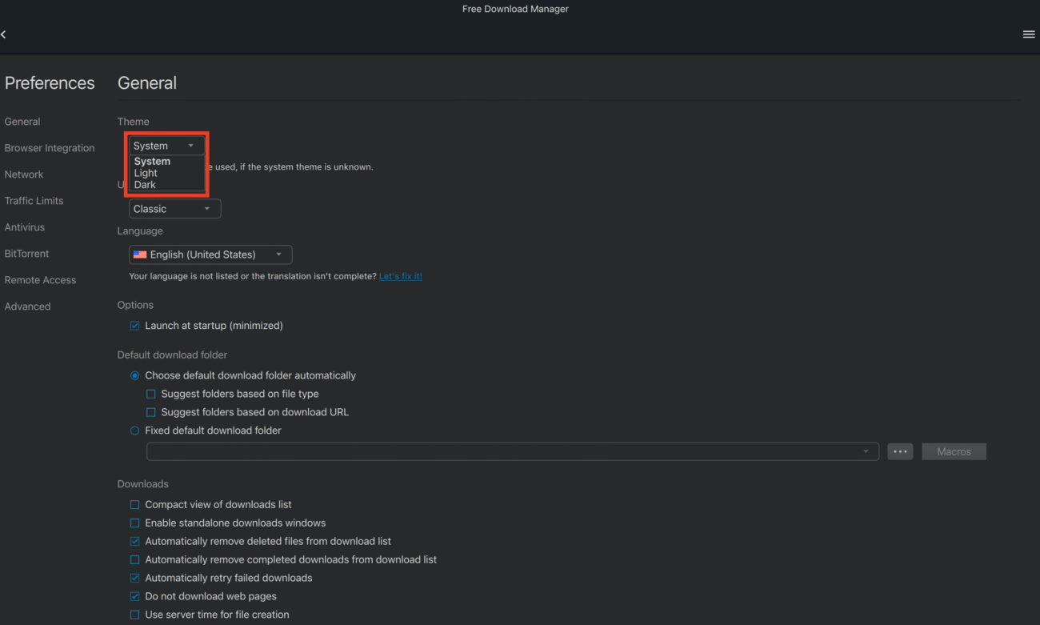Click the ellipsis button beside the folder path
Image resolution: width=1040 pixels, height=625 pixels.
pyautogui.click(x=900, y=451)
